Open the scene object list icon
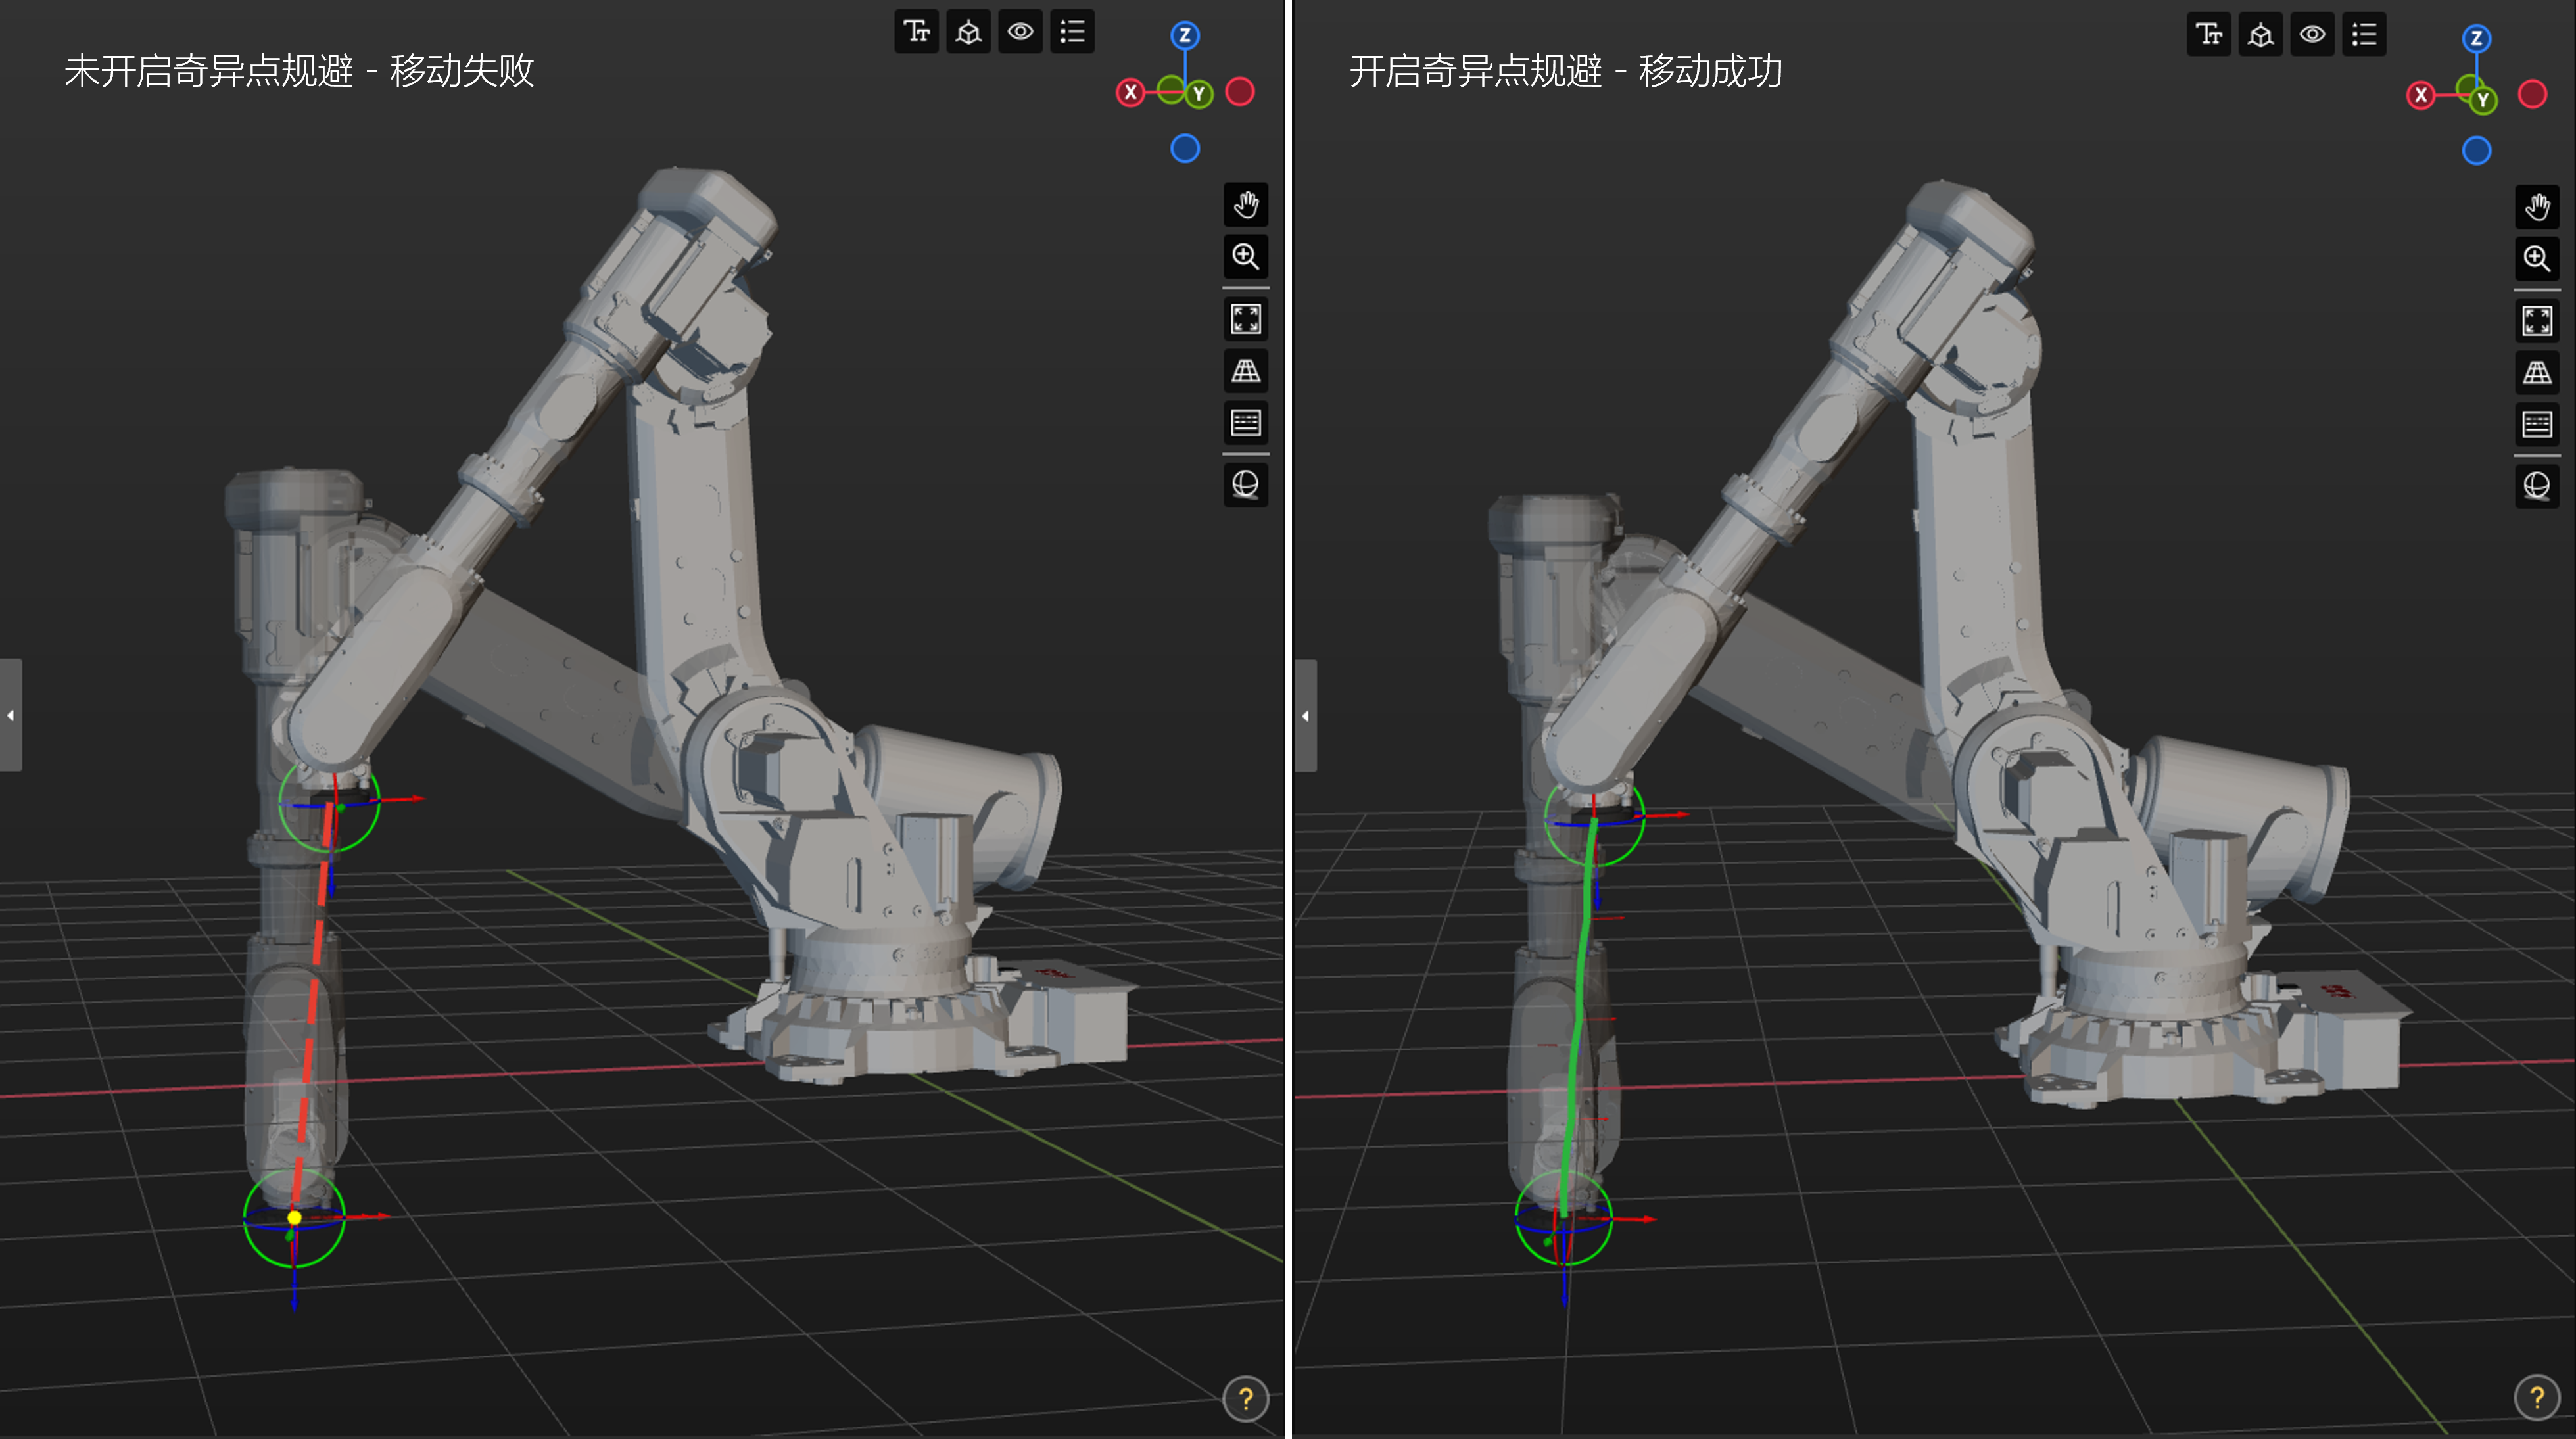Screen dimensions: 2576x1439 coord(1071,31)
